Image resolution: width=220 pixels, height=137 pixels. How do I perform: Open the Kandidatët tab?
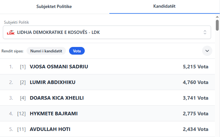pyautogui.click(x=164, y=6)
